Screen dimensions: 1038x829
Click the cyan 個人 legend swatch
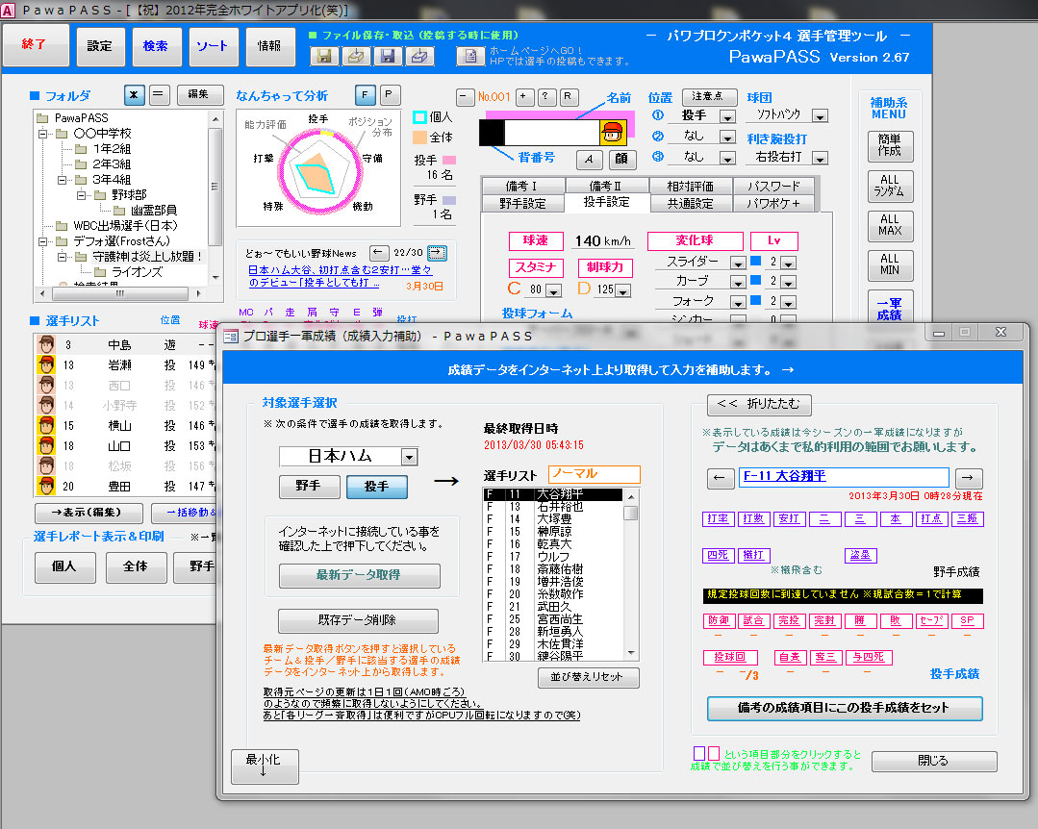tap(419, 117)
